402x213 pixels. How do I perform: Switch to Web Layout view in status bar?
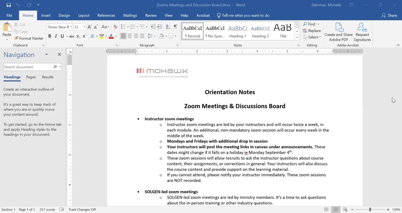coord(345,209)
